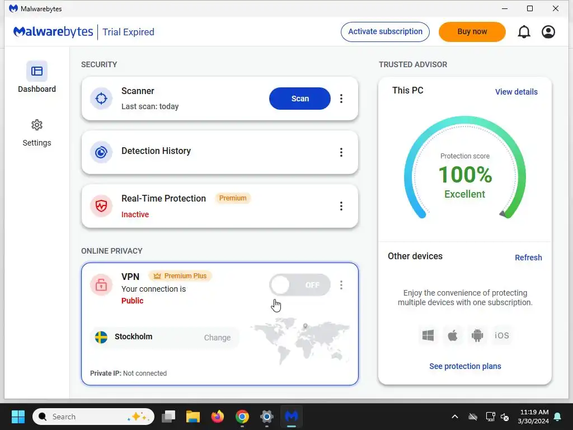
Task: Launch Chrome from taskbar
Action: click(x=242, y=417)
